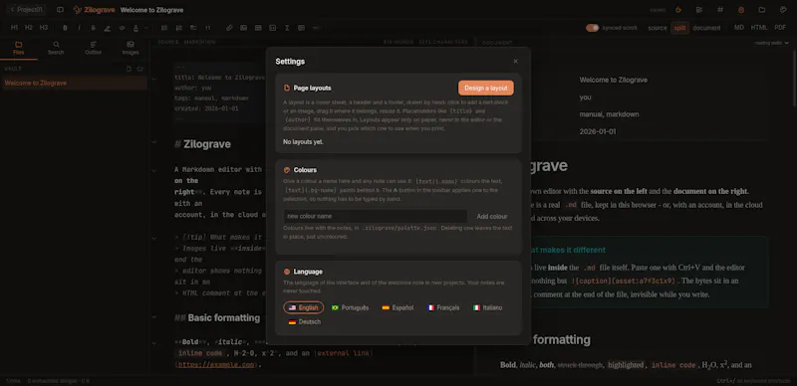
Task: Select Français as the interface language
Action: click(x=443, y=307)
